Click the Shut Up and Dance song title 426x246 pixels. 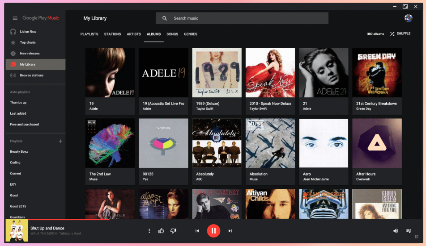pos(47,228)
